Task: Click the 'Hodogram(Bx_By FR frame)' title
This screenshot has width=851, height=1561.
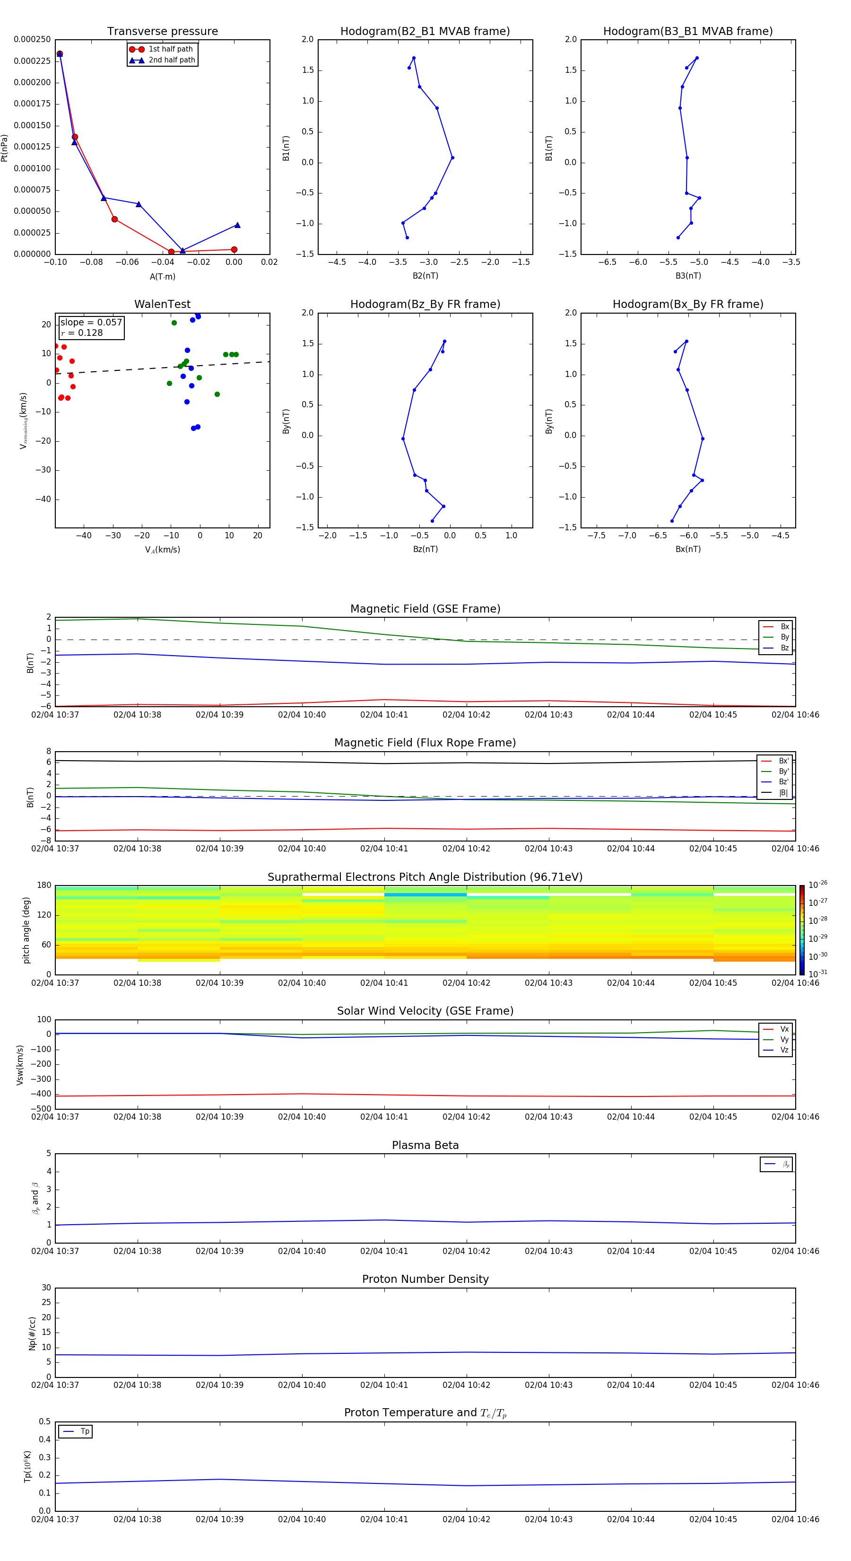Action: click(688, 304)
